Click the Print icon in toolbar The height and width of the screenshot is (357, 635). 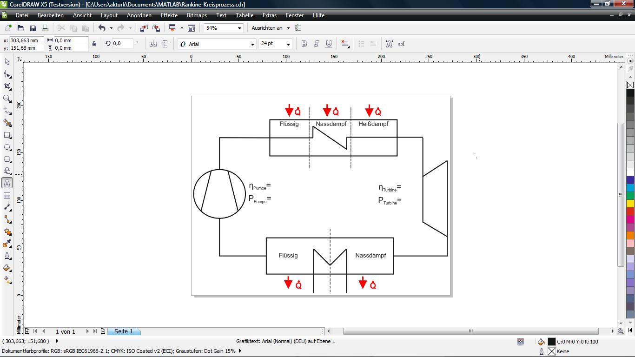click(x=45, y=28)
